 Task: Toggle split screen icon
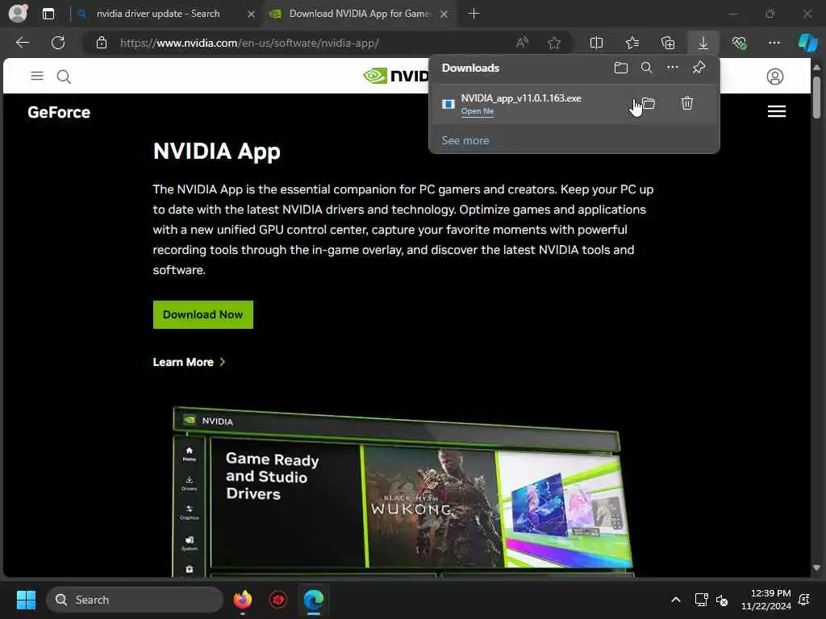point(596,43)
